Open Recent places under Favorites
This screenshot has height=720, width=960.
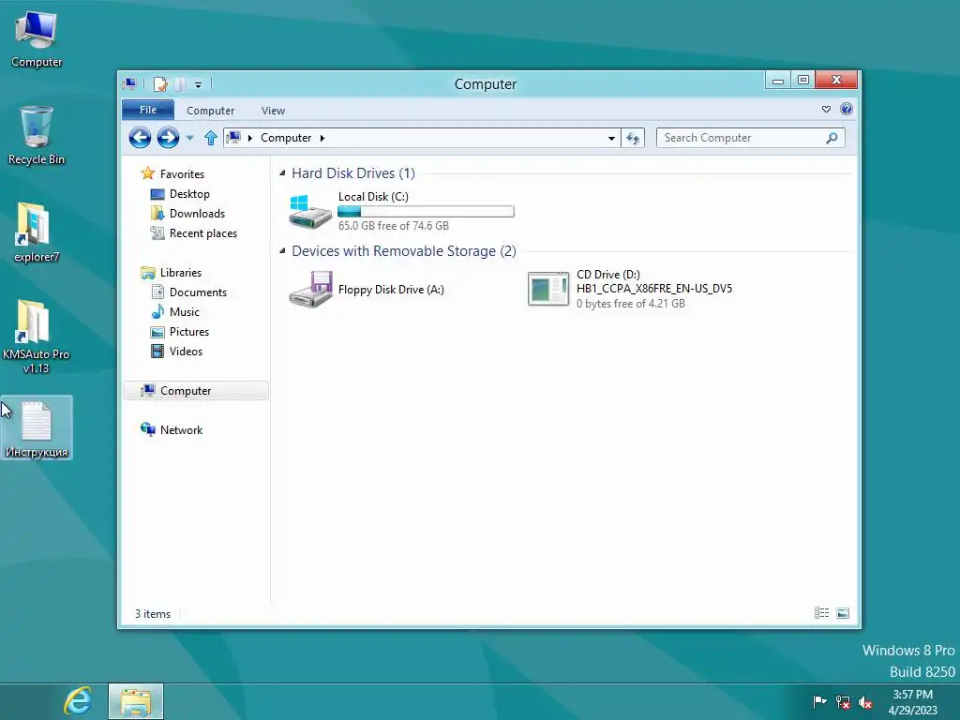click(202, 233)
